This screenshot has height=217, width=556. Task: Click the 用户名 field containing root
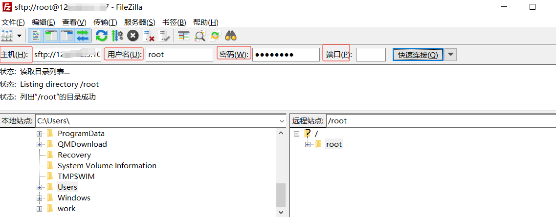pyautogui.click(x=179, y=55)
